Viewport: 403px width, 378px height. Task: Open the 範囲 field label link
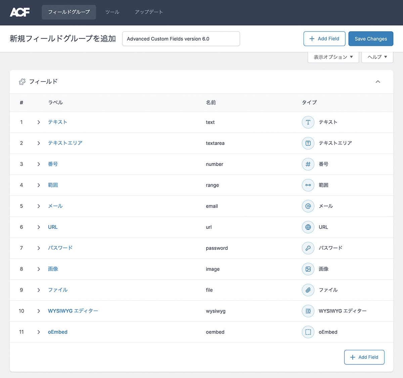pyautogui.click(x=53, y=185)
